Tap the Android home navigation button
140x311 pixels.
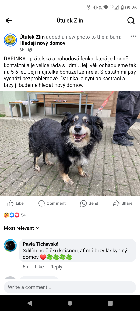pyautogui.click(x=70, y=303)
